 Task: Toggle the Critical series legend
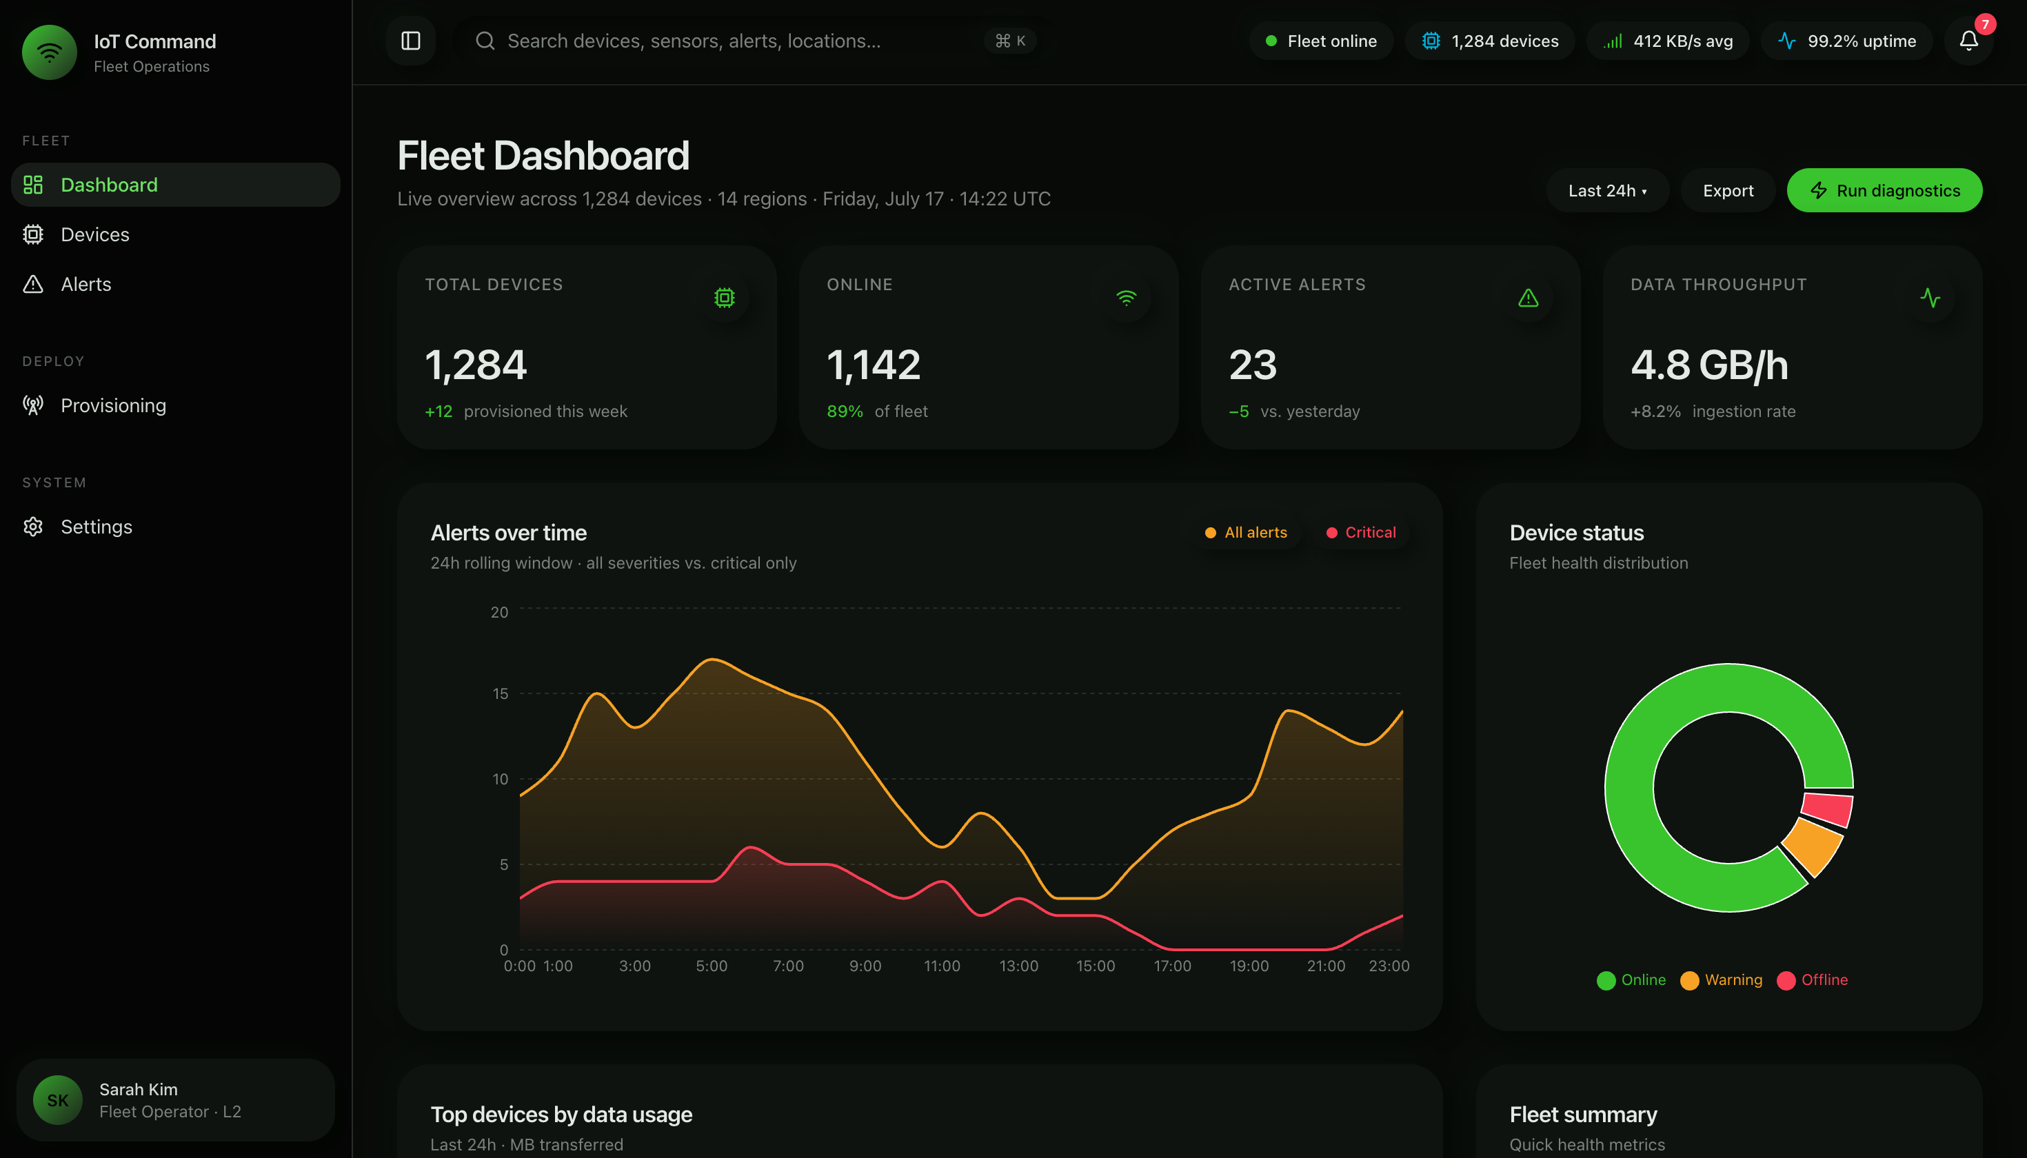[1360, 532]
